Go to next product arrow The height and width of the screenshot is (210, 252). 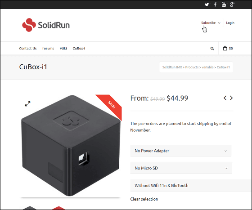coord(231,98)
